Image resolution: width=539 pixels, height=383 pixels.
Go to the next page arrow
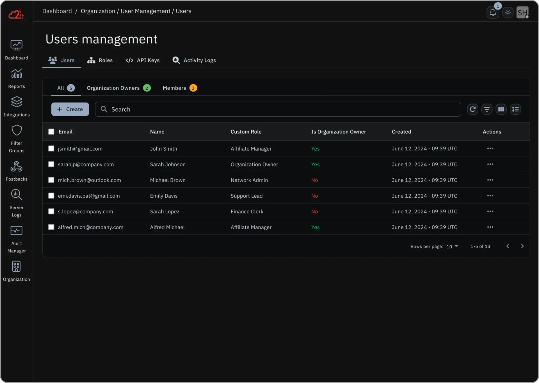click(522, 246)
